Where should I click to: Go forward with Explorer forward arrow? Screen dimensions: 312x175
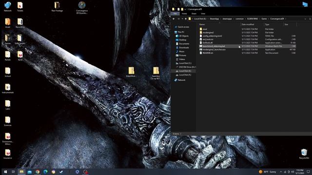[178, 19]
